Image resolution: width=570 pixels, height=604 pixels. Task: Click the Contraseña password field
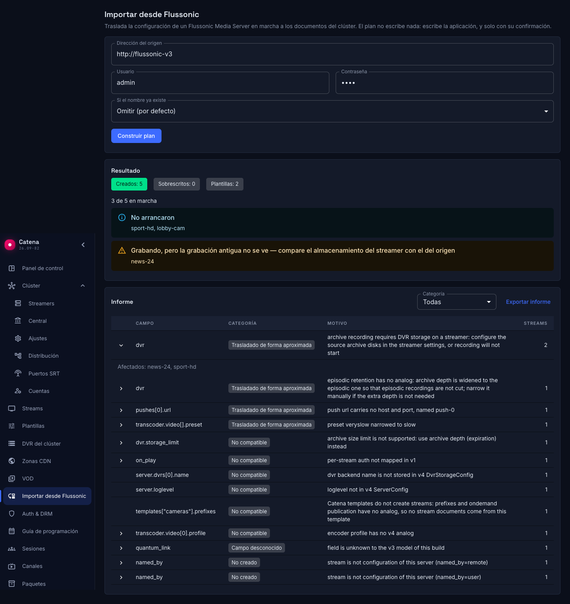pos(445,83)
